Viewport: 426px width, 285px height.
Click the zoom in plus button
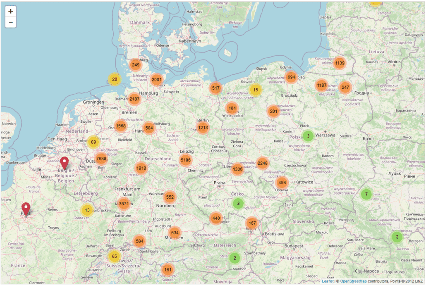(11, 12)
